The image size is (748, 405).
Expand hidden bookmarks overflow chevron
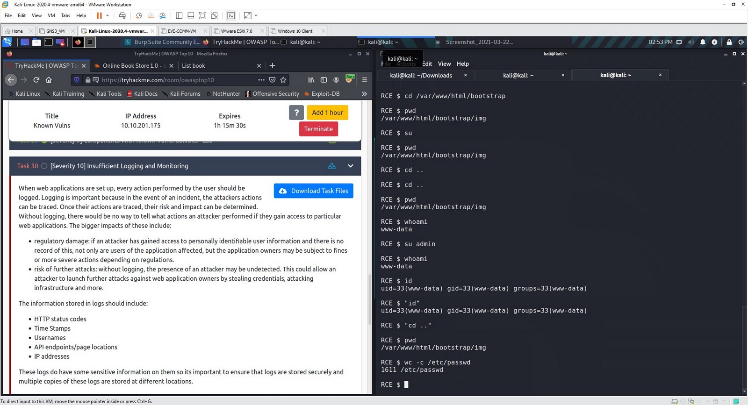point(364,93)
